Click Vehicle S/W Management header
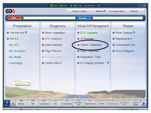This screenshot has height=113, width=151. 93,26
